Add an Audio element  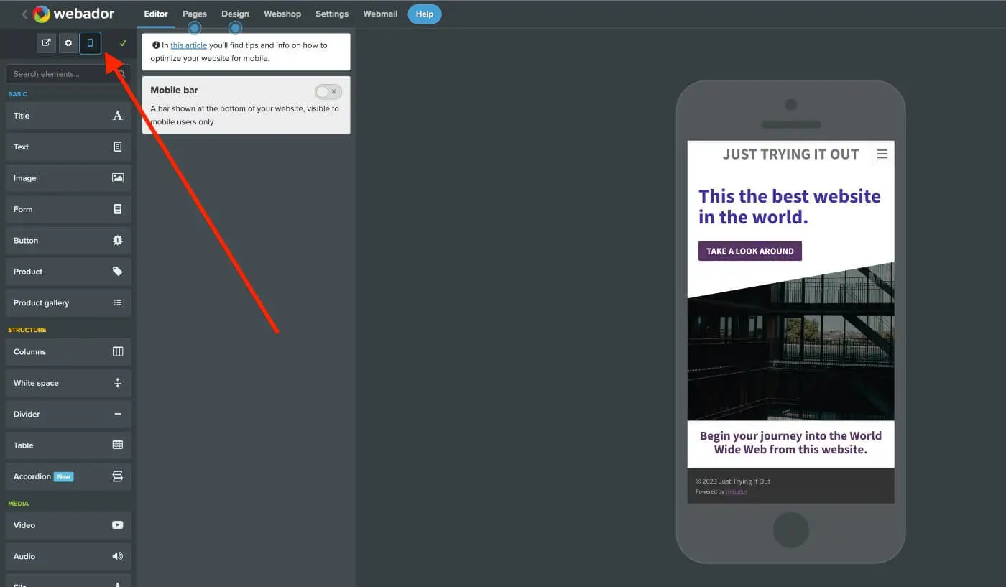pos(68,557)
